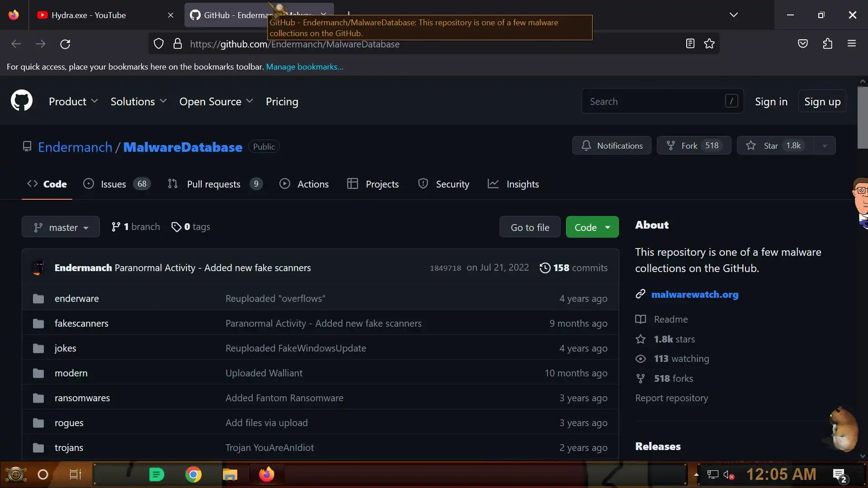Bookmark this page with star icon
The image size is (868, 488).
[x=709, y=44]
